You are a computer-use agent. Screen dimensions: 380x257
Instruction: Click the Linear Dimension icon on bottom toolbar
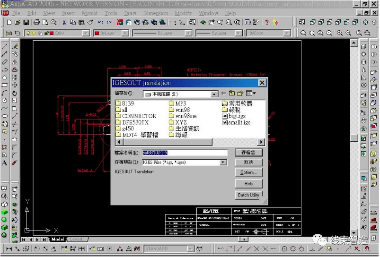(9, 248)
